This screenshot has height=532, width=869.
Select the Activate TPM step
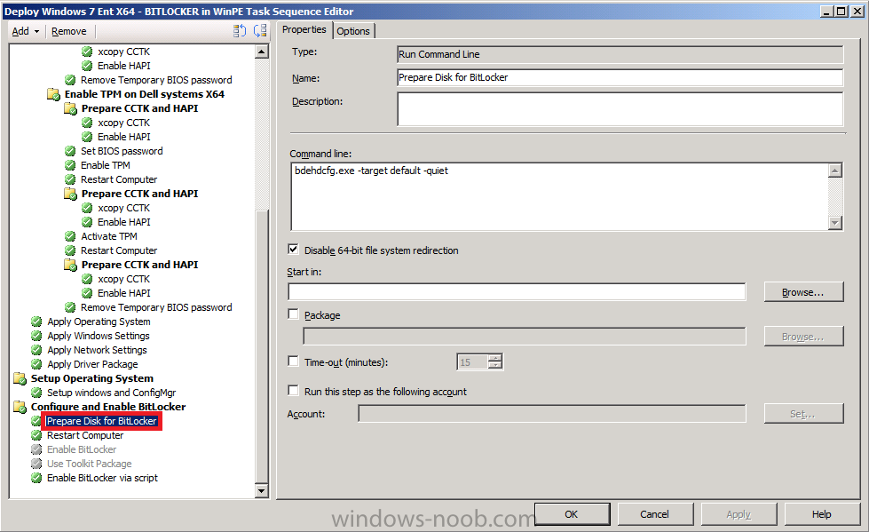click(x=108, y=236)
